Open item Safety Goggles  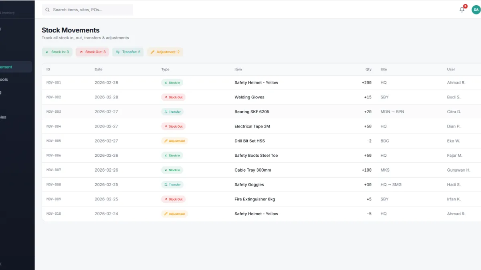pos(249,185)
